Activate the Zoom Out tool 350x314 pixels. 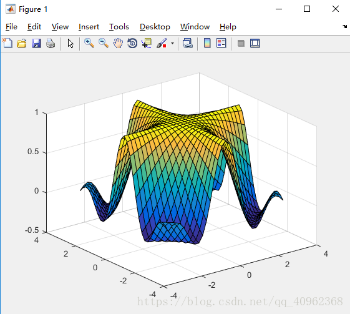point(104,43)
